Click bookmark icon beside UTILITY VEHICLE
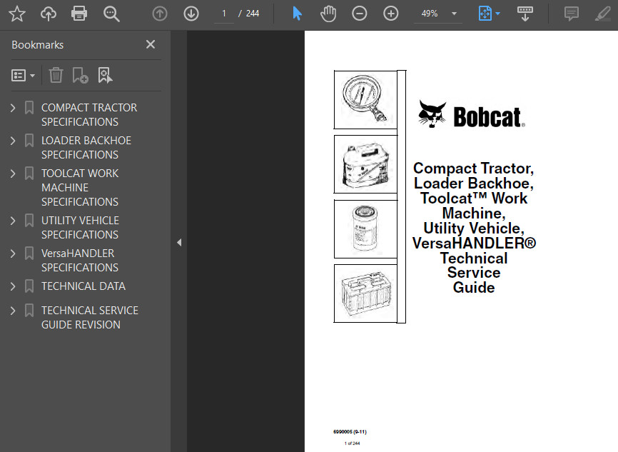Screen dimensions: 618x452 click(x=29, y=221)
